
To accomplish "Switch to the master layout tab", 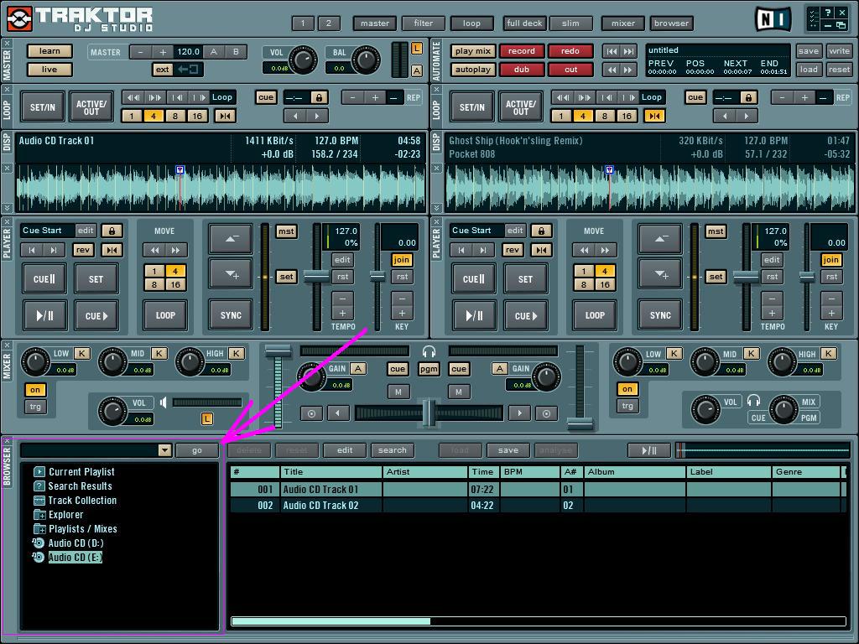I will click(375, 23).
